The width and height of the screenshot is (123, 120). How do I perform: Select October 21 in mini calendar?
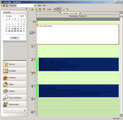tap(15, 29)
